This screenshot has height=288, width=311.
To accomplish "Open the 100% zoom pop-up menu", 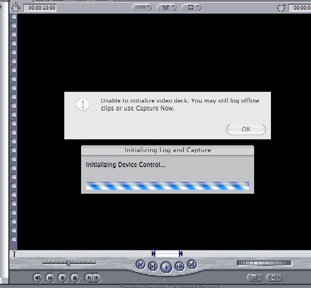I will click(x=142, y=7).
